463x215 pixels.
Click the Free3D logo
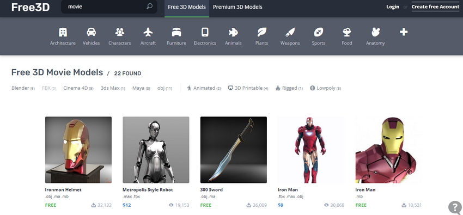(x=31, y=7)
